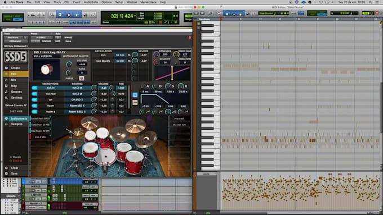
Task: Click the snare drum in kit view
Action: point(90,149)
